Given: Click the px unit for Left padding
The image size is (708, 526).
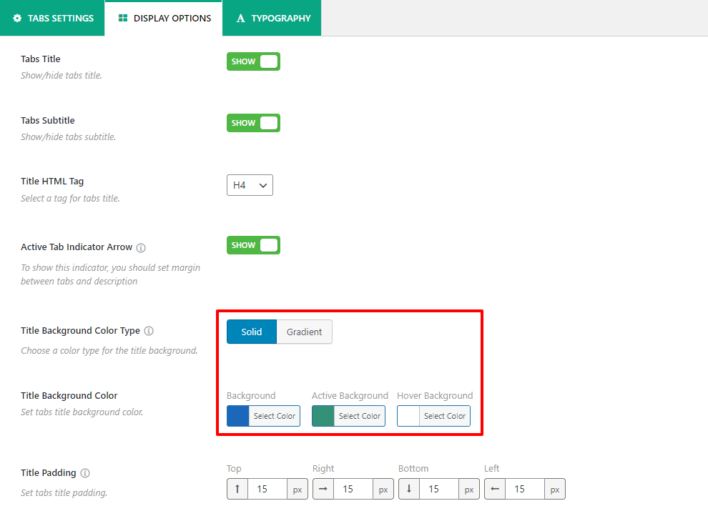Looking at the screenshot, I should point(555,490).
